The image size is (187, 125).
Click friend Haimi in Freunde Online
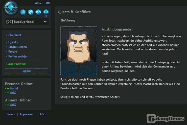coord(14,88)
